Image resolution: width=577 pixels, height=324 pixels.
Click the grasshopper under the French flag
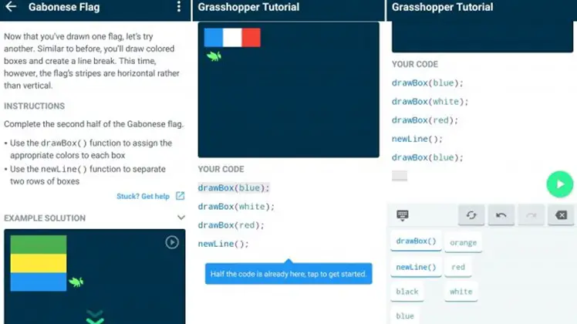coord(214,56)
